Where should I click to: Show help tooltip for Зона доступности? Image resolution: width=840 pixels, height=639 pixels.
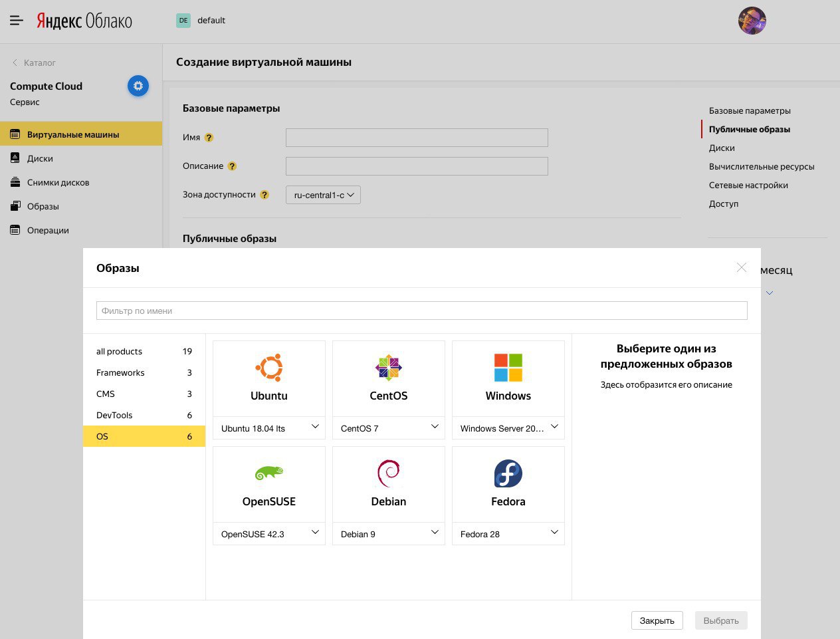264,195
